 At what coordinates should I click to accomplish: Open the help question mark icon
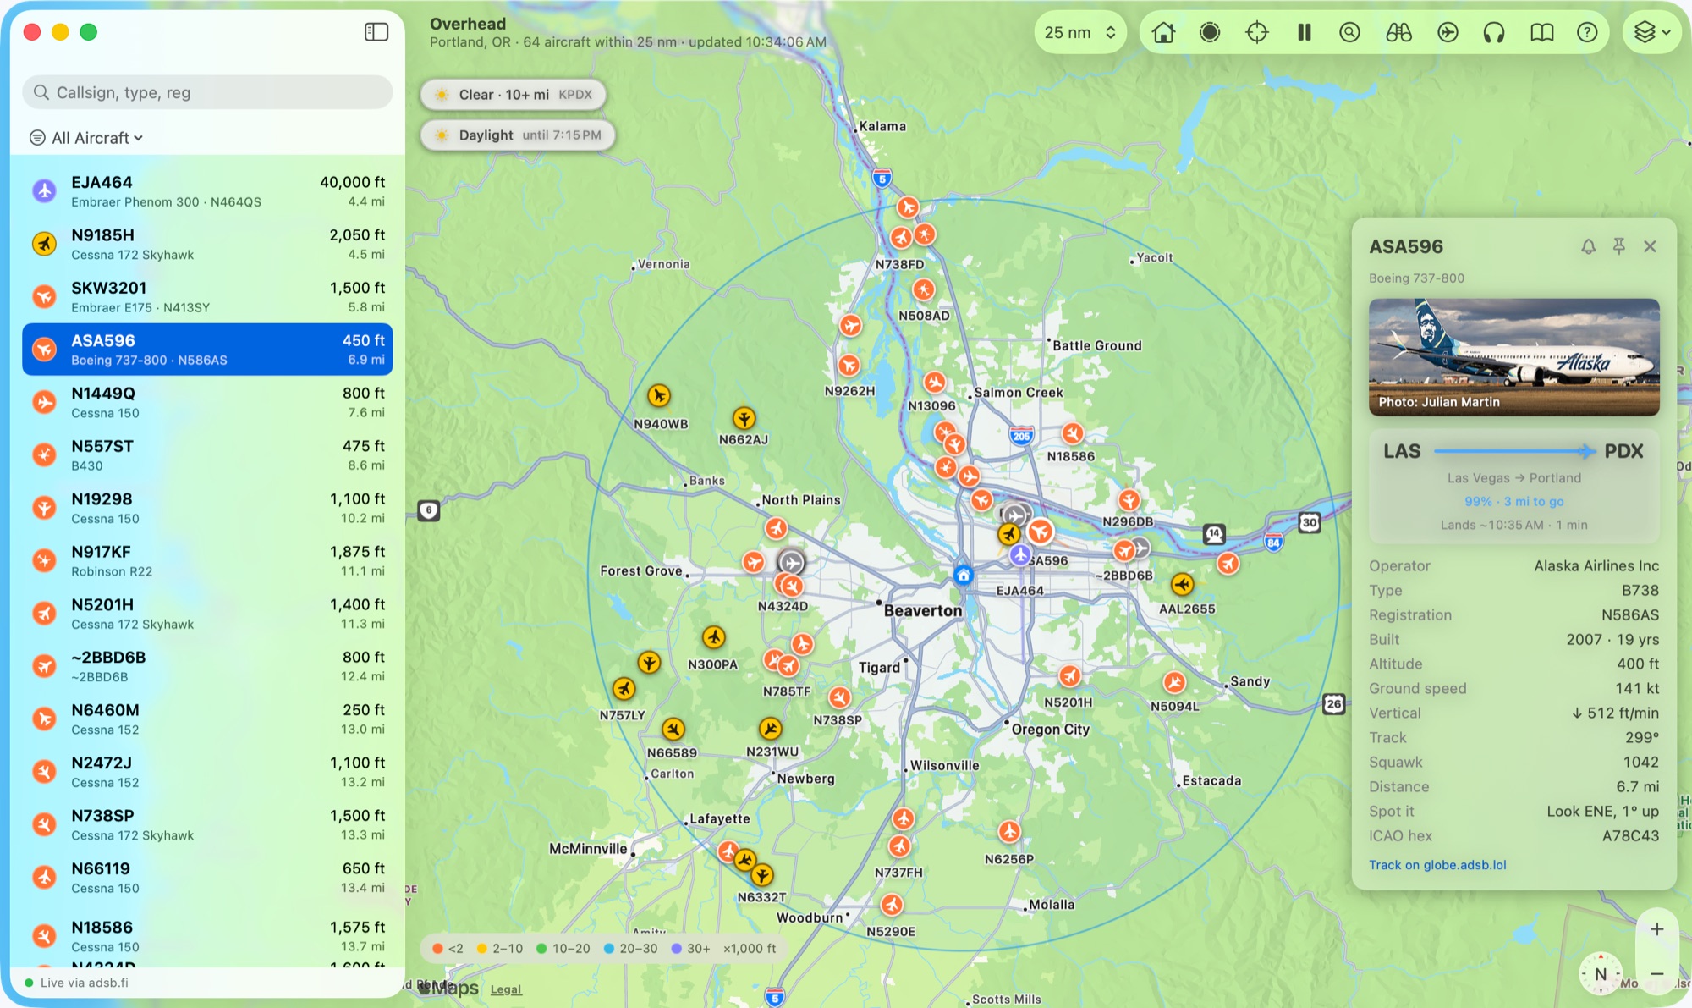pos(1587,32)
